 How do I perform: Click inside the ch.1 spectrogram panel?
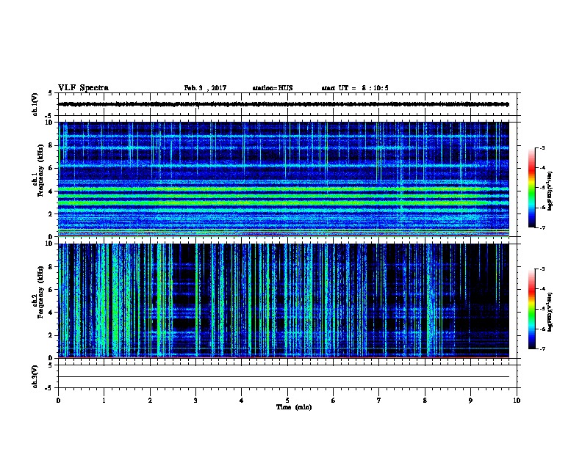click(x=284, y=179)
